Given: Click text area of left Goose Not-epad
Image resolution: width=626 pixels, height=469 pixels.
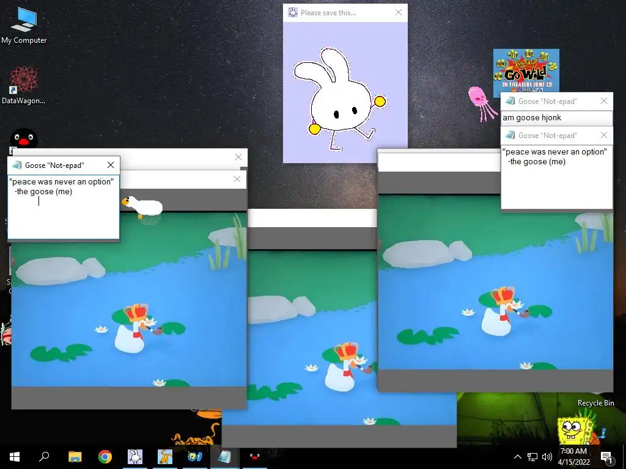Looking at the screenshot, I should tap(64, 206).
